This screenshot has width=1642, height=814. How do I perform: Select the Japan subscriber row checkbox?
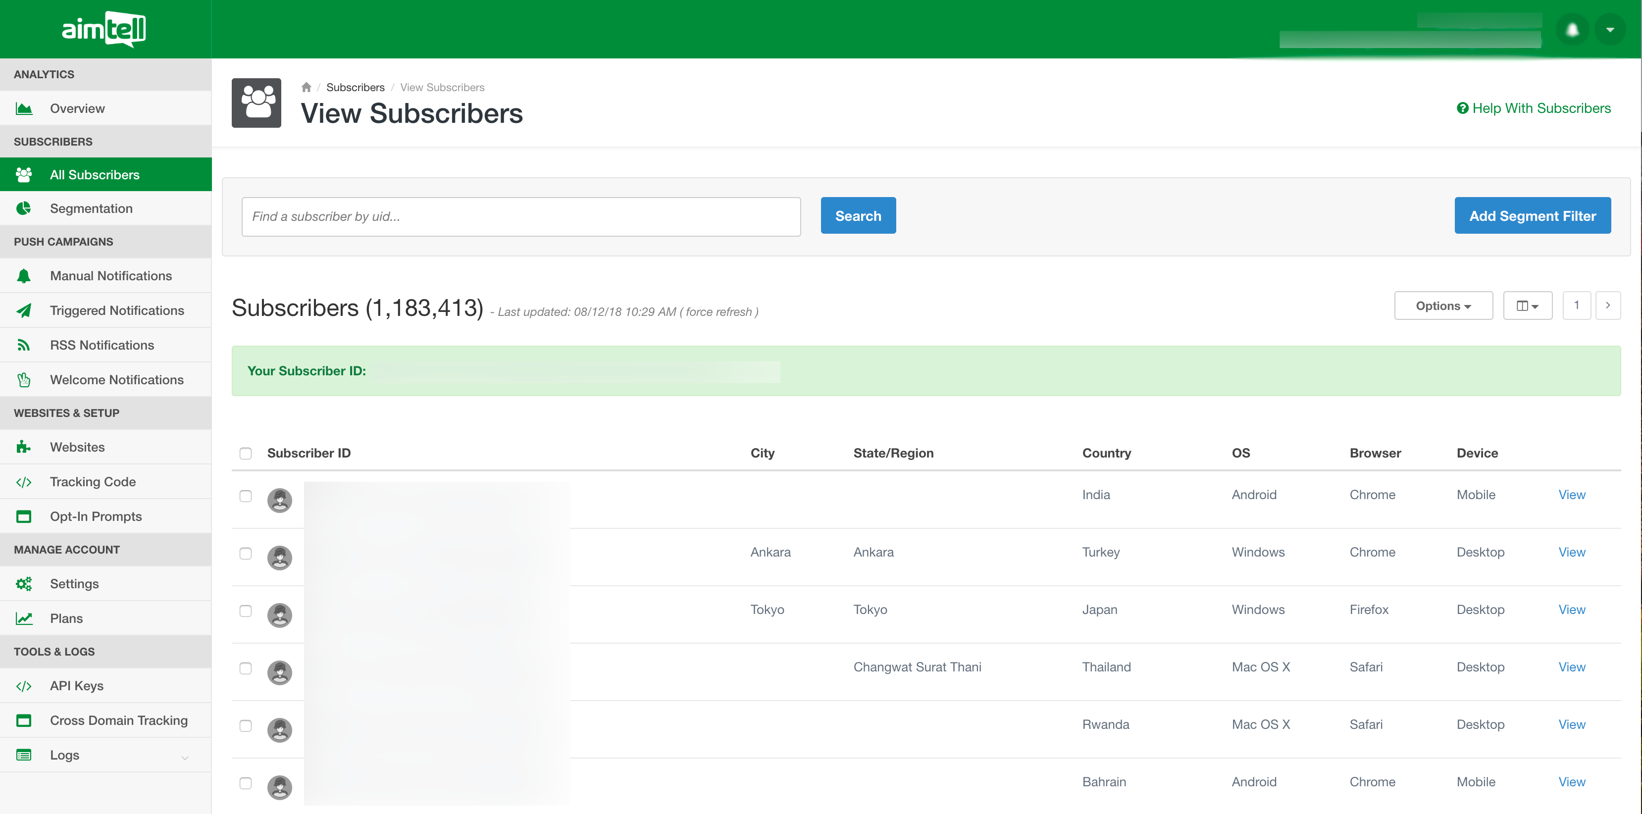[x=246, y=610]
